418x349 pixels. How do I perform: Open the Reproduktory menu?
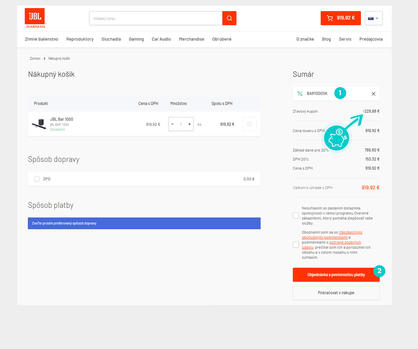pos(80,39)
